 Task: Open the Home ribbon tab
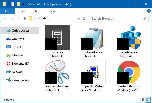pyautogui.click(x=22, y=11)
